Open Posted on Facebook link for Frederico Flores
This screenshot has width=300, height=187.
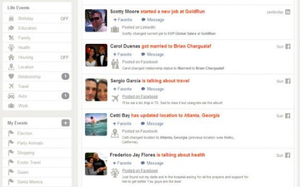coord(140,170)
